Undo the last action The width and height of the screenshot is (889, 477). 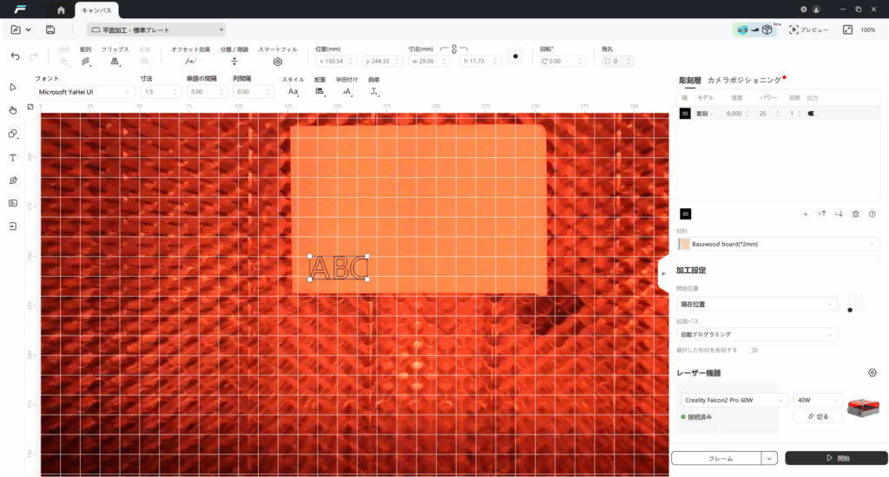click(x=16, y=56)
